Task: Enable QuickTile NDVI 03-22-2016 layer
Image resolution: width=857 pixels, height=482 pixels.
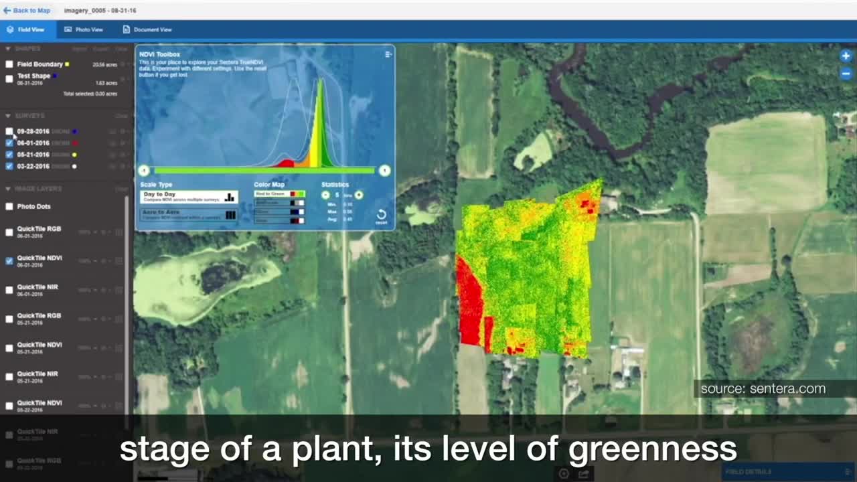Action: point(9,406)
